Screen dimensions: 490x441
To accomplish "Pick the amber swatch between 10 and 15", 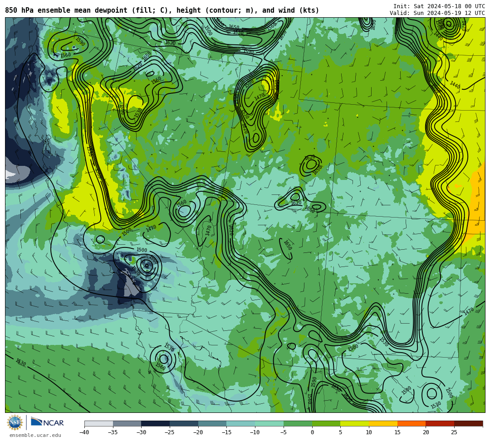I will coord(383,423).
